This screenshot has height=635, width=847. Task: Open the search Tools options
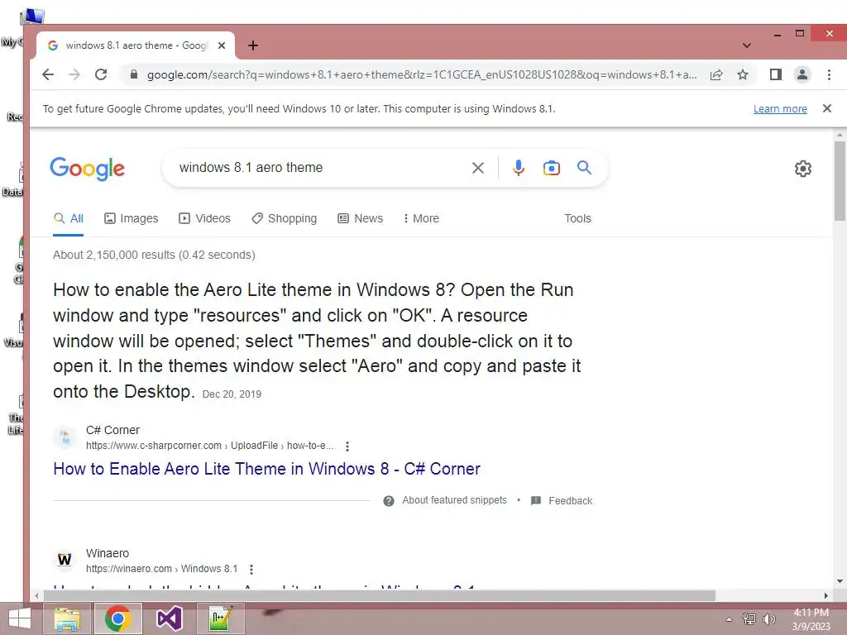(x=577, y=218)
